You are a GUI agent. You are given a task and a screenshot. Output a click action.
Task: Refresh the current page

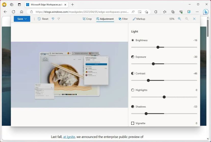point(14,12)
